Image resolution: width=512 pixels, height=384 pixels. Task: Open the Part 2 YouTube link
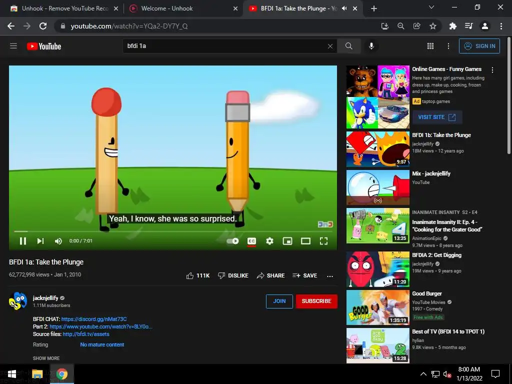click(x=101, y=326)
